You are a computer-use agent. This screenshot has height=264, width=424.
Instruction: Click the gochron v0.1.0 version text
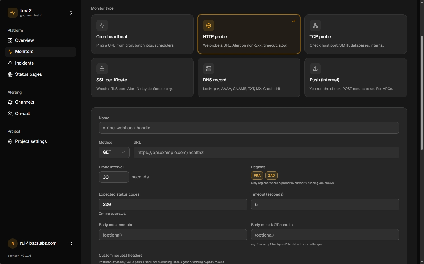point(19,256)
